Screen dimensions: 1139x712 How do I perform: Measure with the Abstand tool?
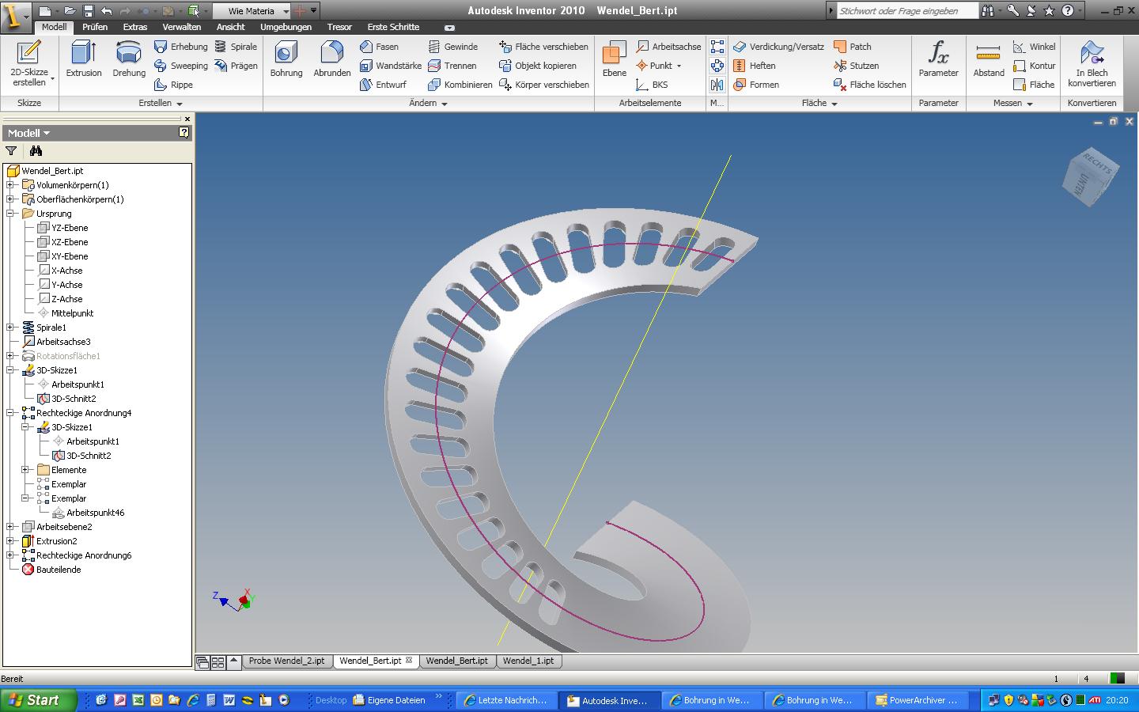coord(988,60)
